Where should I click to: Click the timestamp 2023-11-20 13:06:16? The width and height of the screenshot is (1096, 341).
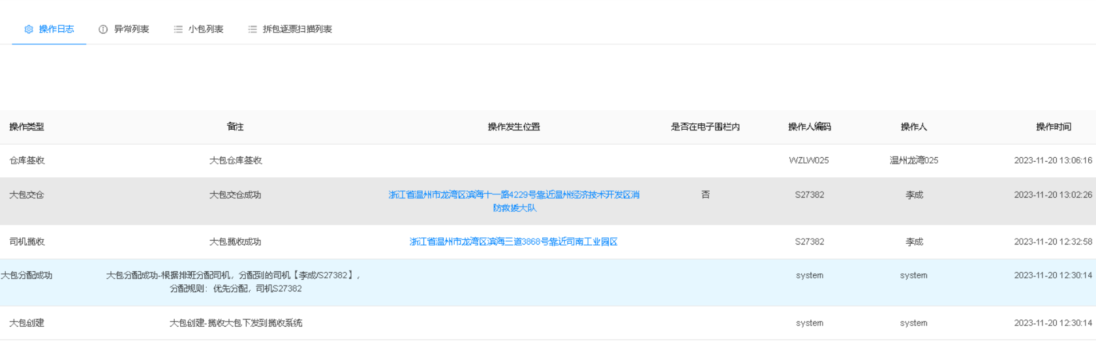(x=1053, y=160)
